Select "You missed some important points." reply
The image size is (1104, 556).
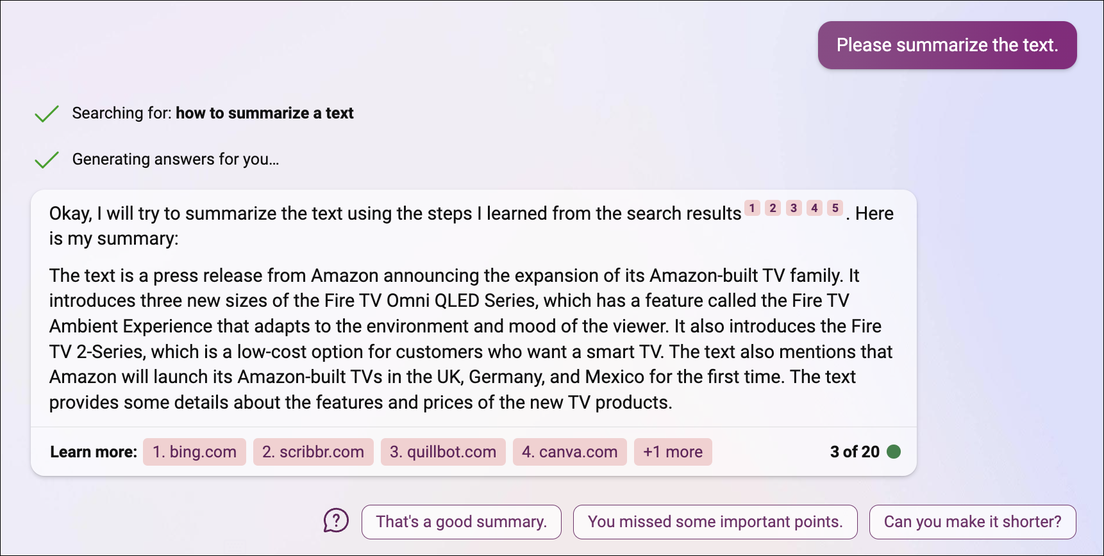click(715, 521)
